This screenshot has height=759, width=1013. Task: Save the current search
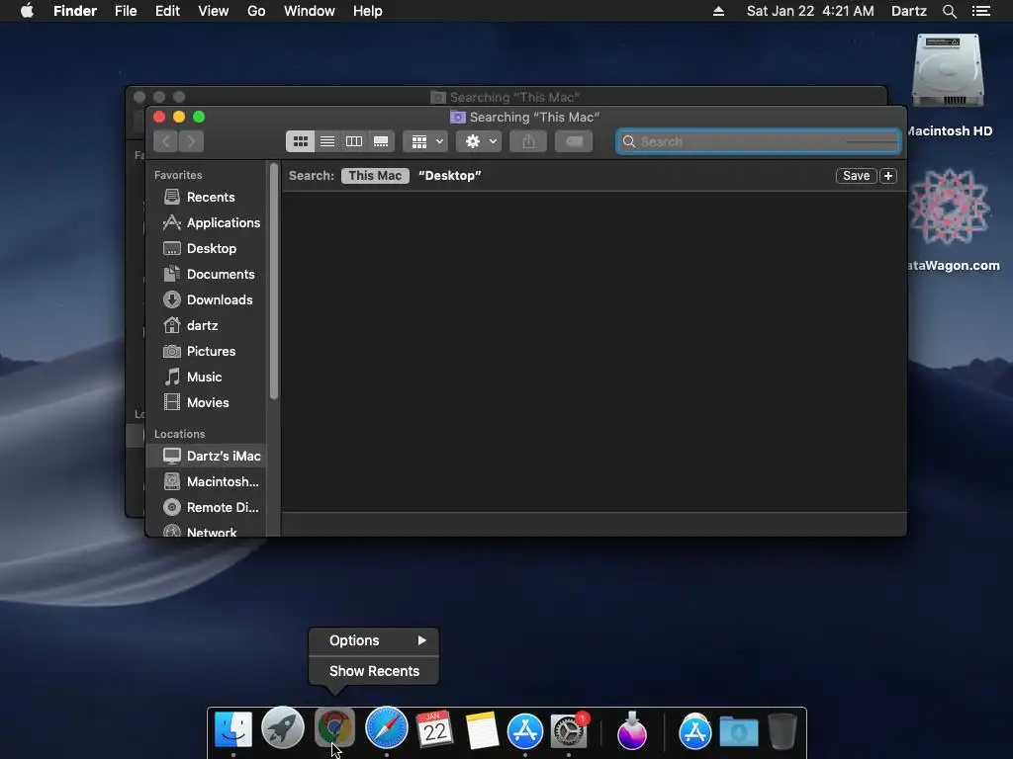[x=856, y=176]
